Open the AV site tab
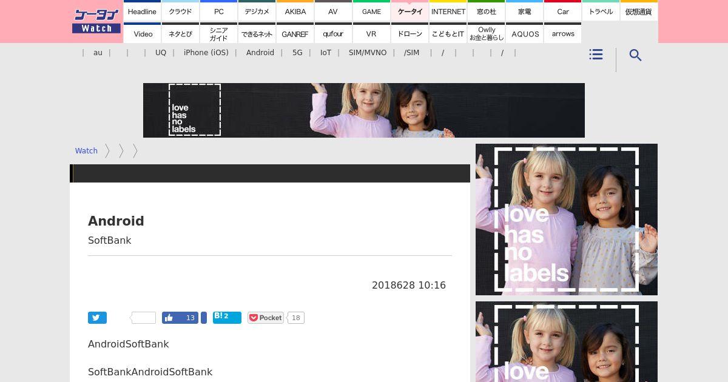Viewport: 728px width, 382px height. 333,11
